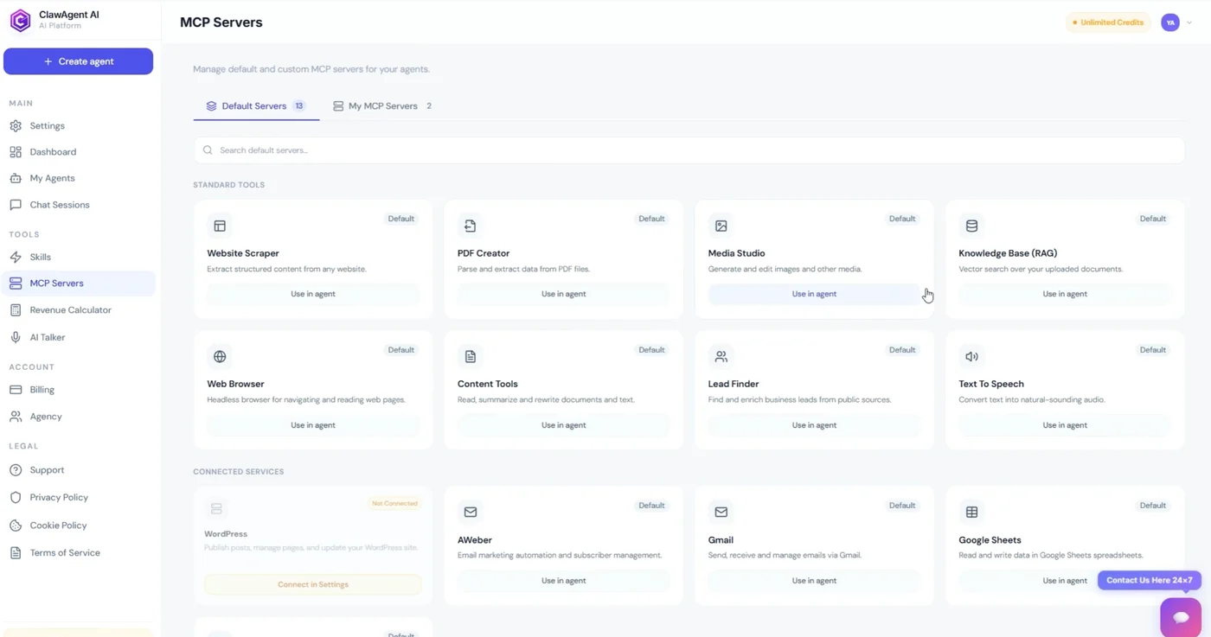Viewport: 1211px width, 637px height.
Task: Click the Website Scraper Default badge
Action: coord(400,219)
